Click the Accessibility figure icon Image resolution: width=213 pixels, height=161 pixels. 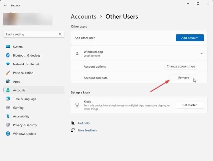pyautogui.click(x=8, y=116)
